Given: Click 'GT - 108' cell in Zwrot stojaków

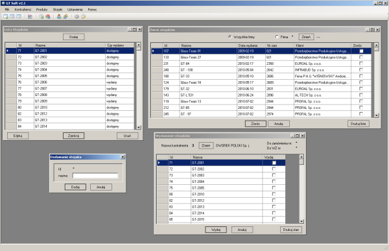Looking at the screenshot, I should (x=208, y=70).
